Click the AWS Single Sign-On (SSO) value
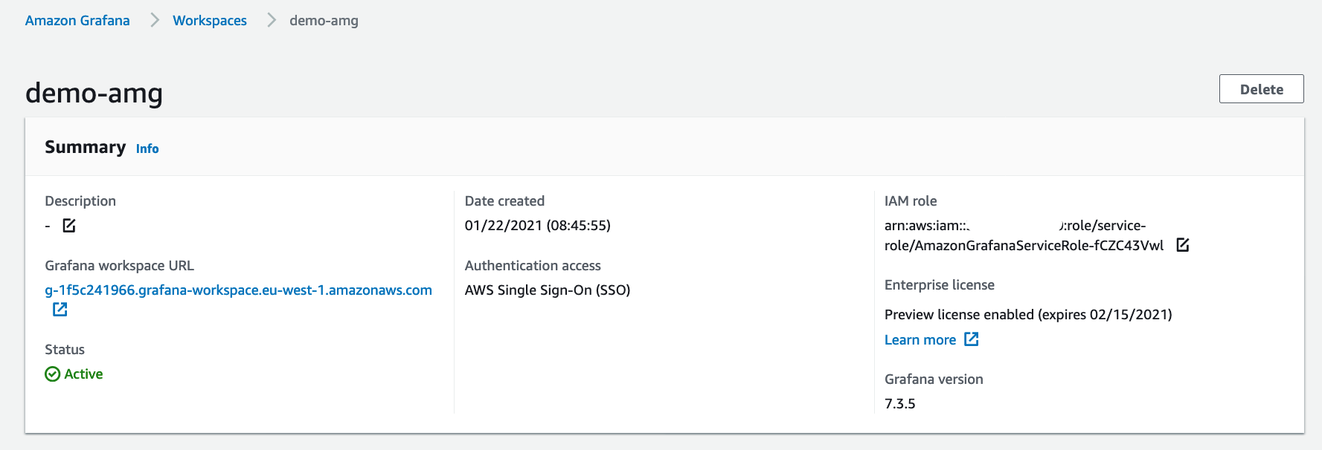 [548, 290]
